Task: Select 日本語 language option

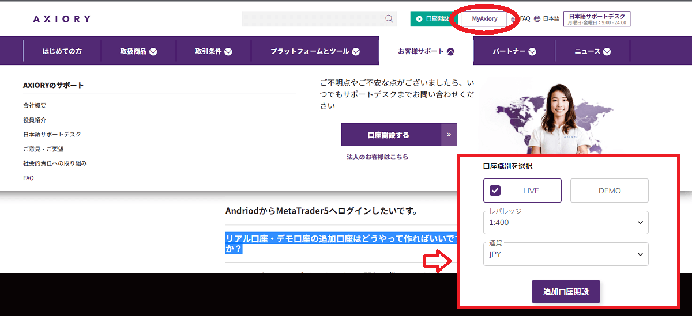Action: click(551, 18)
